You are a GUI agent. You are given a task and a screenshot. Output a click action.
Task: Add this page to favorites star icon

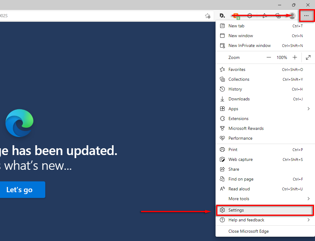[x=208, y=16]
